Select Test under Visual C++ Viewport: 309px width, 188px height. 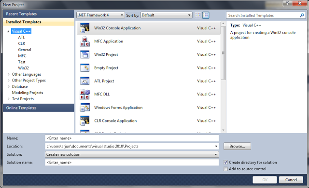pyautogui.click(x=22, y=62)
